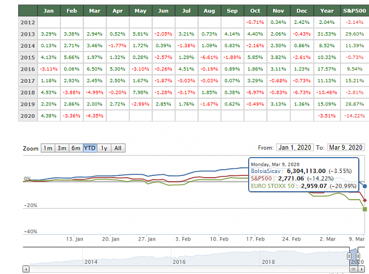Click the 2014 S&P500 value 11.39%
Image resolution: width=369 pixels, height=274 pixels.
(355, 45)
